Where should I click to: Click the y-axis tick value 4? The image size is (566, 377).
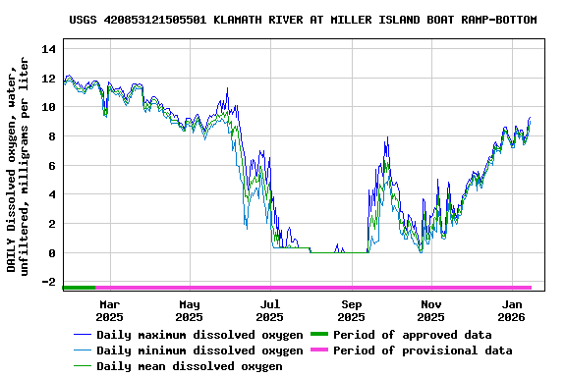click(52, 194)
